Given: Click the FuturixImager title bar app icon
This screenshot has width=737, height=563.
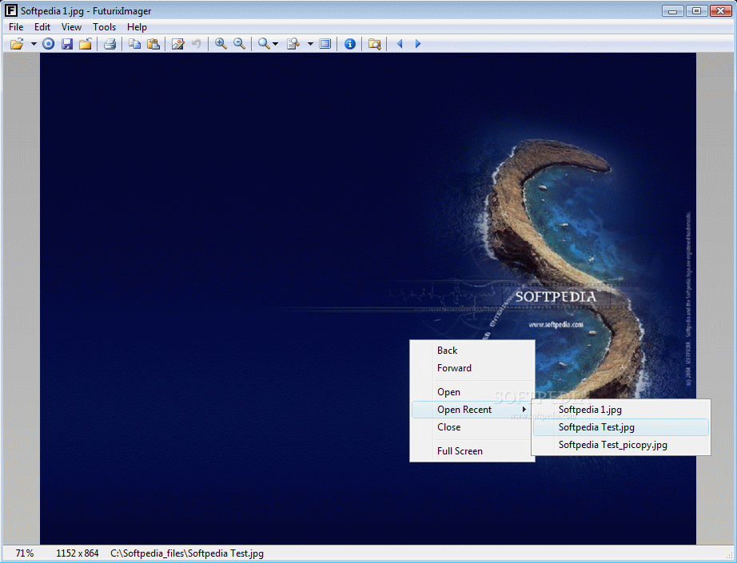Looking at the screenshot, I should click(x=11, y=10).
